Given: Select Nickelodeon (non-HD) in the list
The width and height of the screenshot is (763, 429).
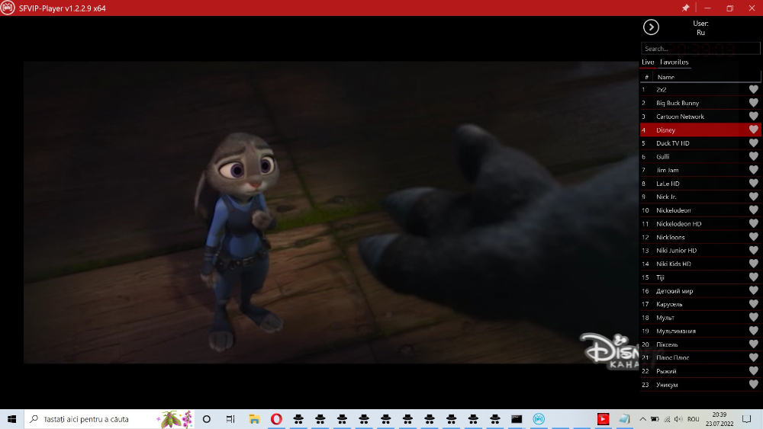Looking at the screenshot, I should point(700,210).
